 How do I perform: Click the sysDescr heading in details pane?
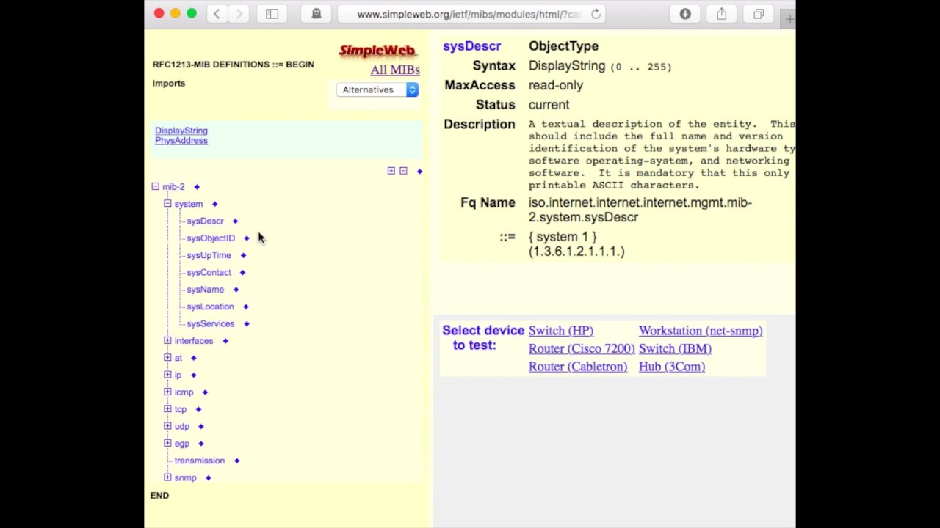(x=471, y=46)
